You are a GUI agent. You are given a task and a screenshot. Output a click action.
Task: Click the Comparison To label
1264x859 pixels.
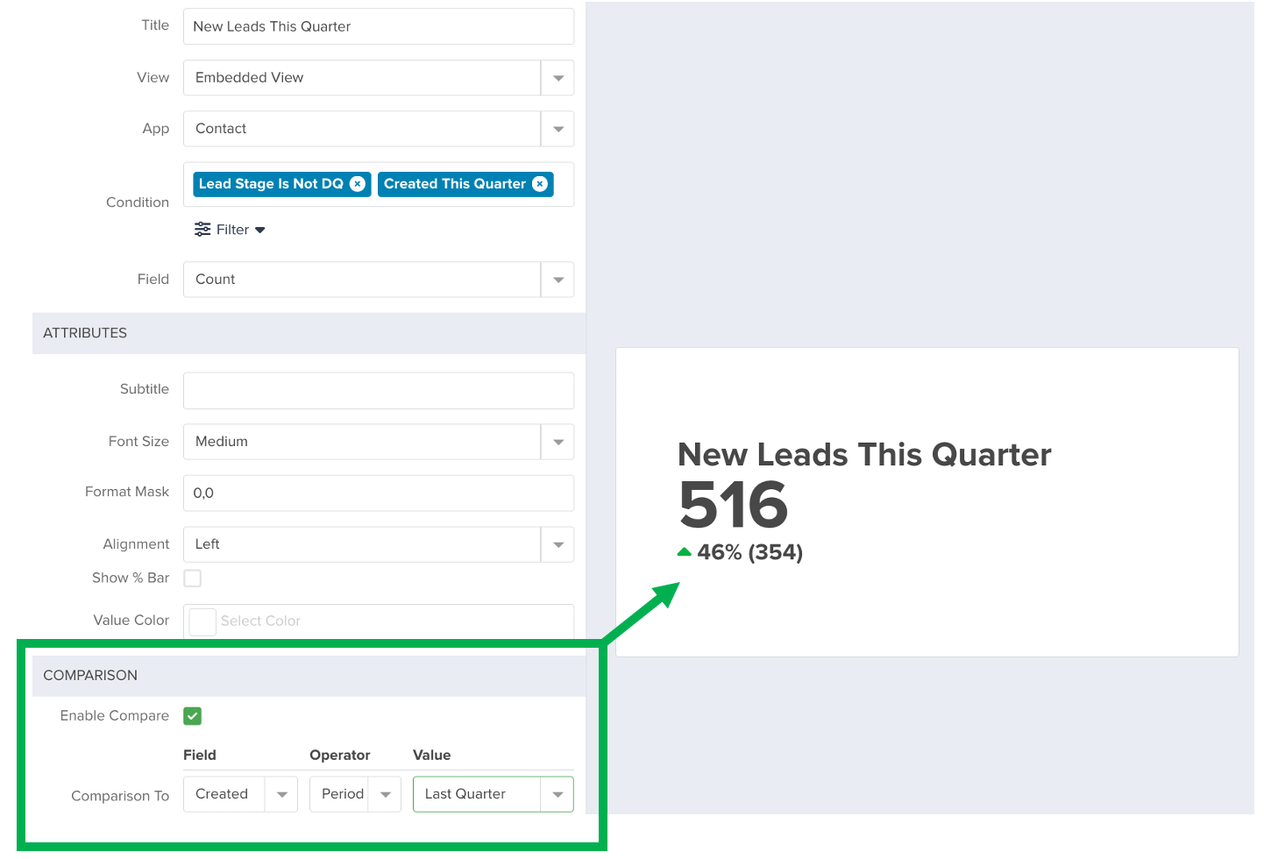120,796
